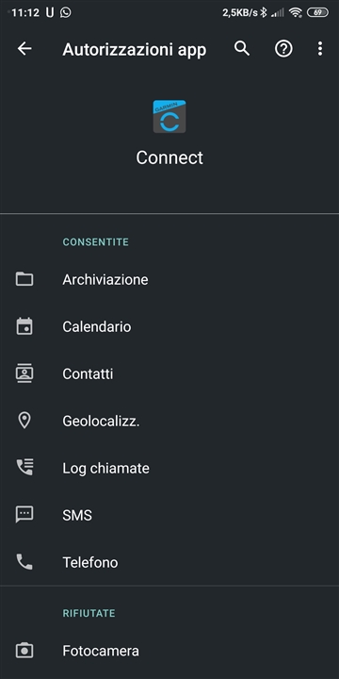Select the Contatti permission row
Image resolution: width=339 pixels, height=679 pixels.
click(x=169, y=373)
